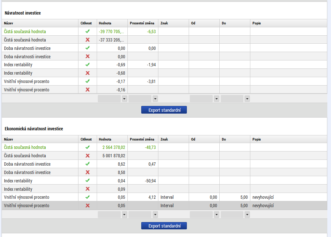This screenshot has width=331, height=237.
Task: Click green check in Index rentability row -0,69
Action: point(87,65)
